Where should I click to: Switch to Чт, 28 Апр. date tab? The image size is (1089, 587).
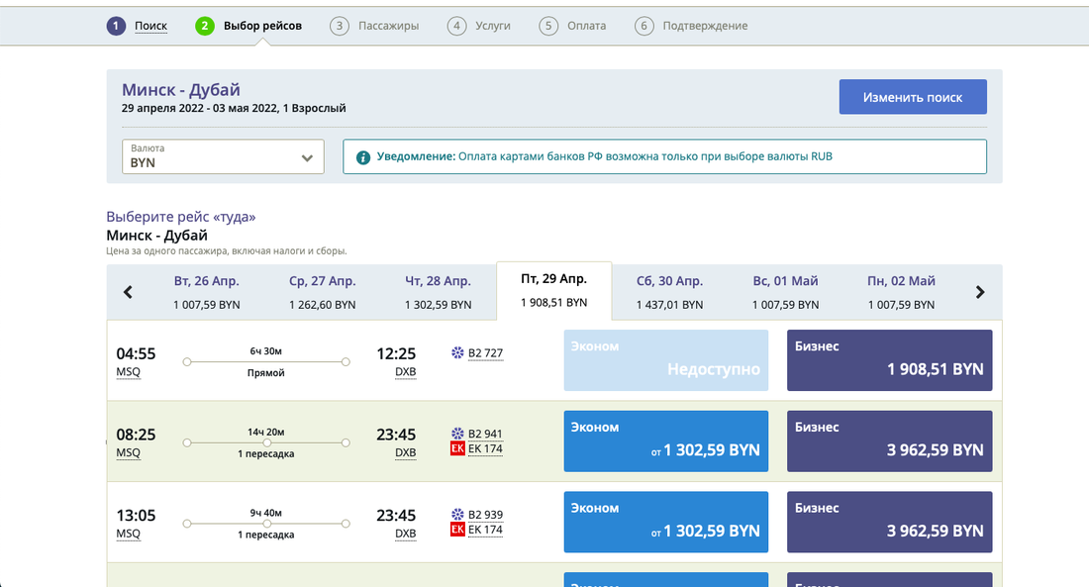pos(439,292)
